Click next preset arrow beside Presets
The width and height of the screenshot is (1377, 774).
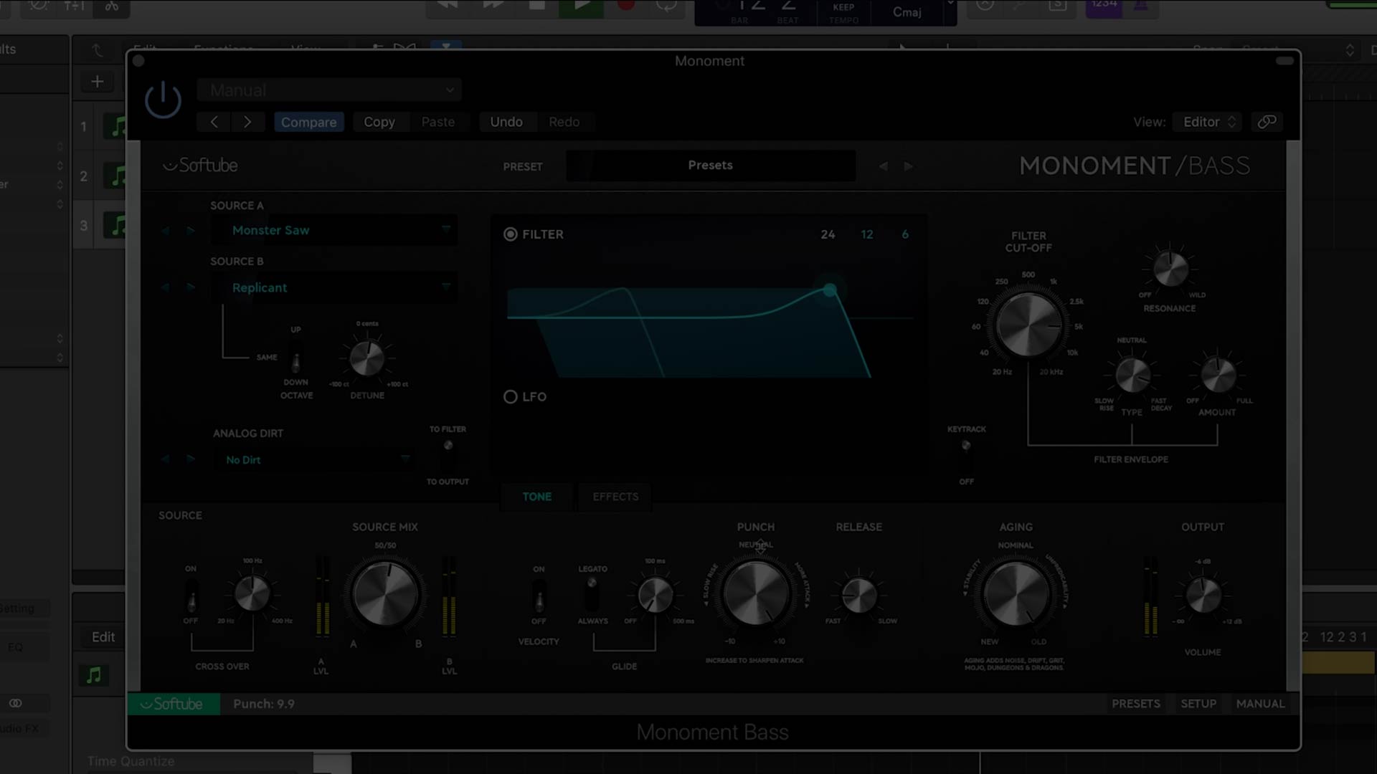click(x=909, y=166)
